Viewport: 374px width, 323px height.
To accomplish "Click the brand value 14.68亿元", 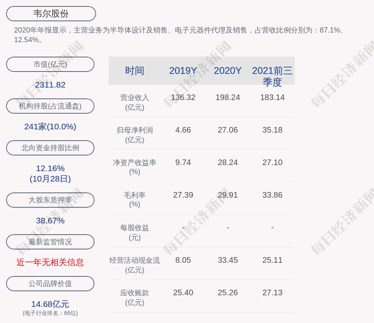I will (50, 304).
